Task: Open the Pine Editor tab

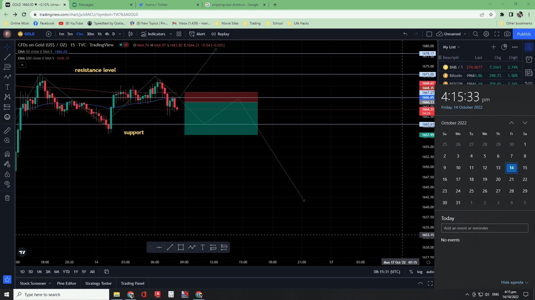Action: click(67, 283)
